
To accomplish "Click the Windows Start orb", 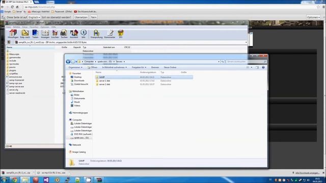I will [x=4, y=179].
